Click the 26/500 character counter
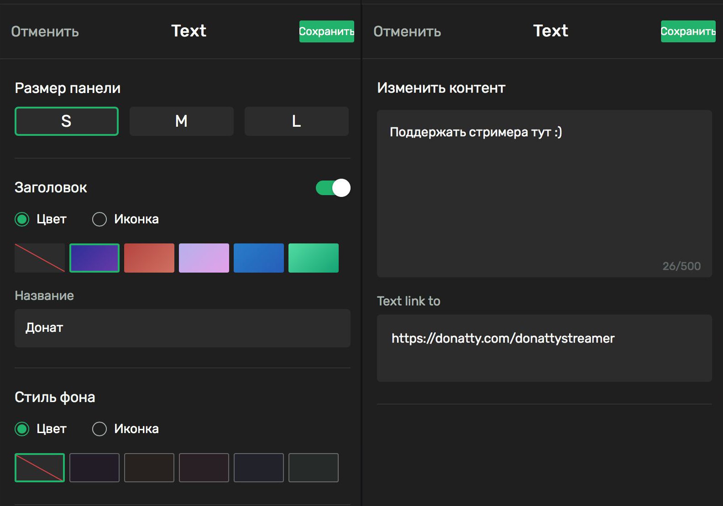Image resolution: width=723 pixels, height=506 pixels. click(x=681, y=266)
